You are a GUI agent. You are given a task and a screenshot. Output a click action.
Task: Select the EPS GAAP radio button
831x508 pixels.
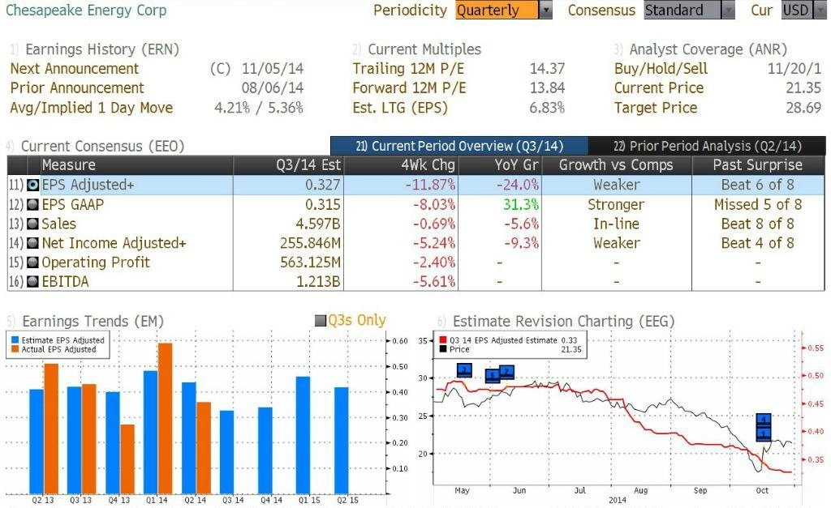click(32, 204)
